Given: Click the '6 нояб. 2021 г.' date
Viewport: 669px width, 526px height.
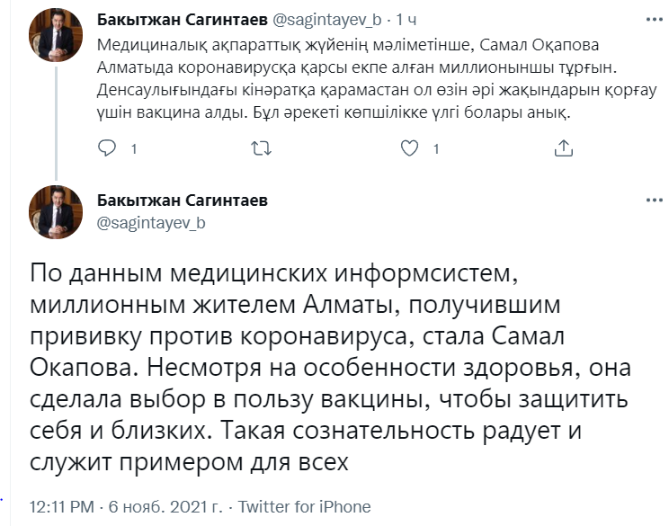Looking at the screenshot, I should click(167, 507).
